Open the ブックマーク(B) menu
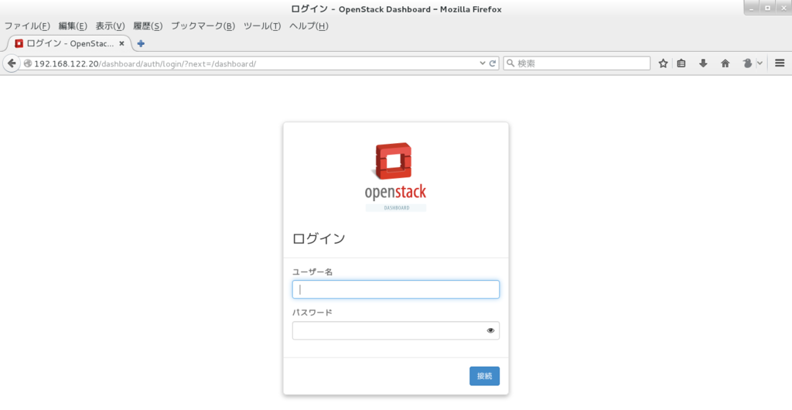Image resolution: width=792 pixels, height=410 pixels. [x=203, y=26]
